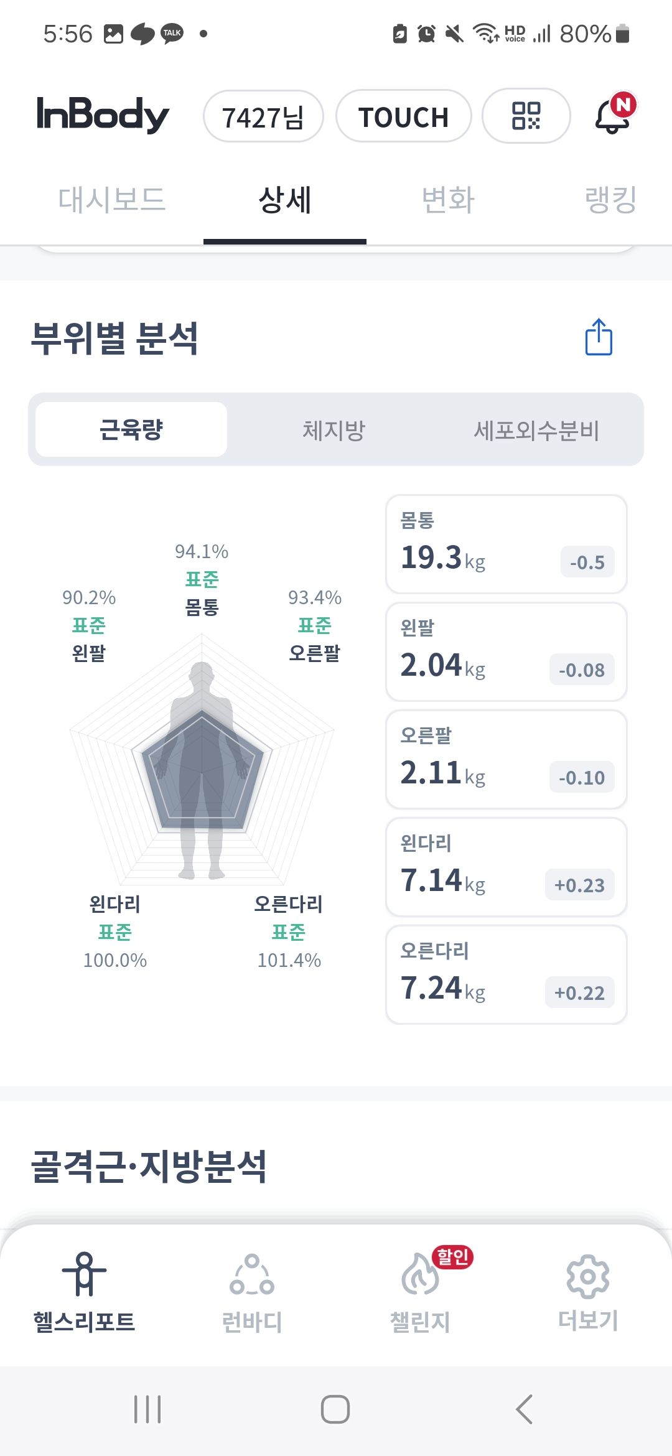The image size is (672, 1456).
Task: Switch to 세포외수분비 segment
Action: coord(536,430)
